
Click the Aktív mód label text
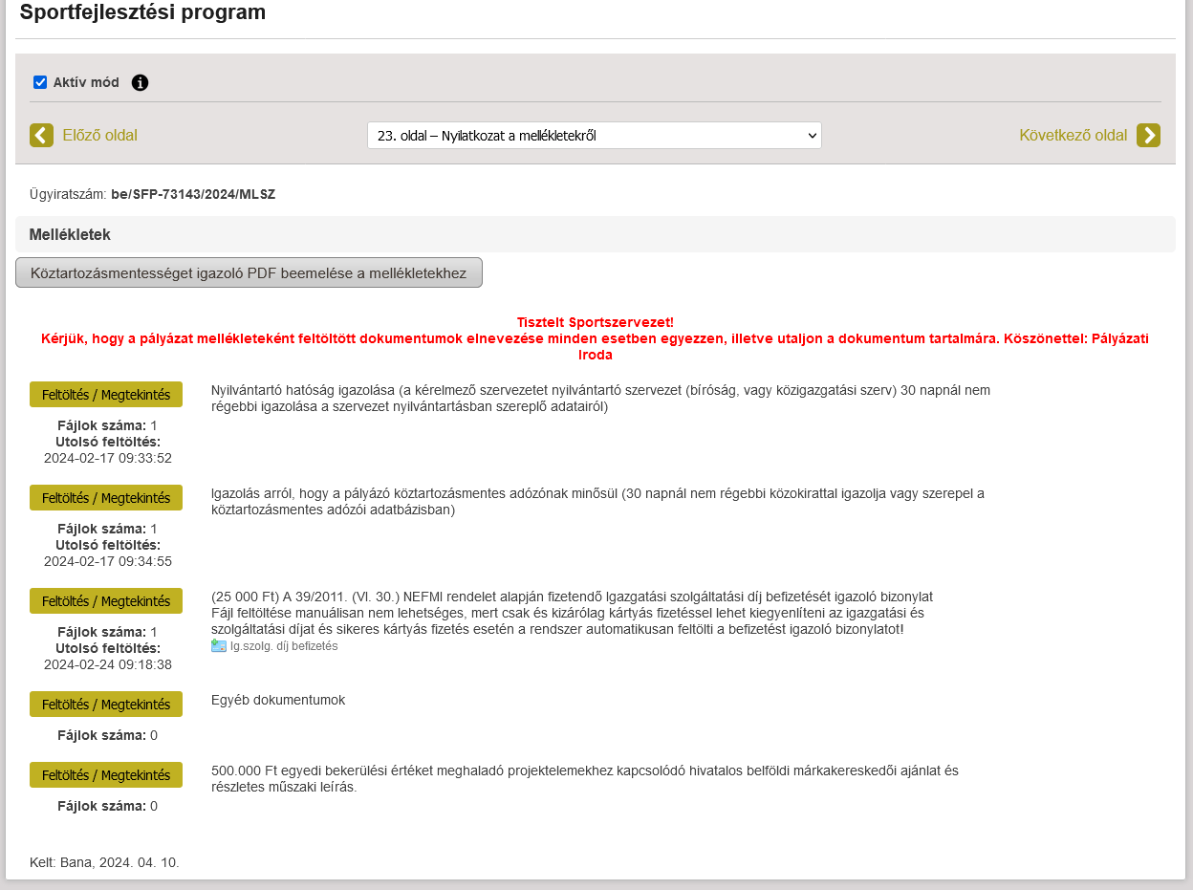point(86,82)
